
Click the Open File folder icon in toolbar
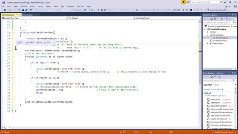[x=19, y=10]
